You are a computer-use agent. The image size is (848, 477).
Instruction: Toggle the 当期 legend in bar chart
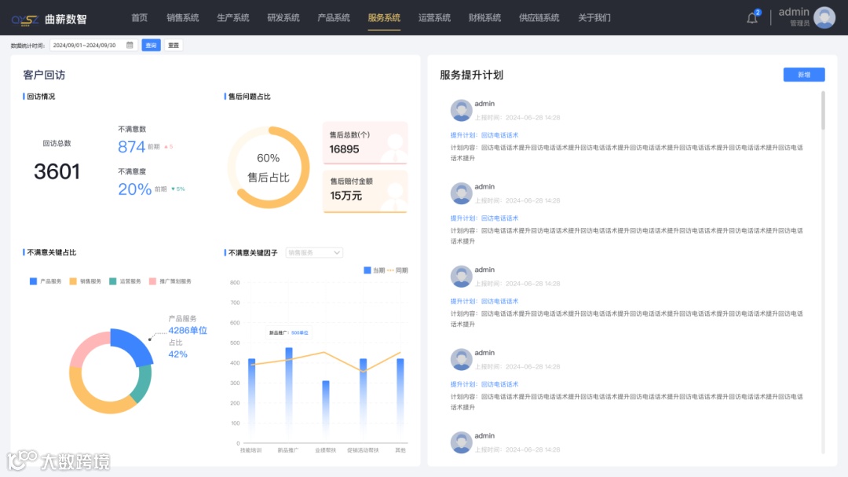coord(375,270)
